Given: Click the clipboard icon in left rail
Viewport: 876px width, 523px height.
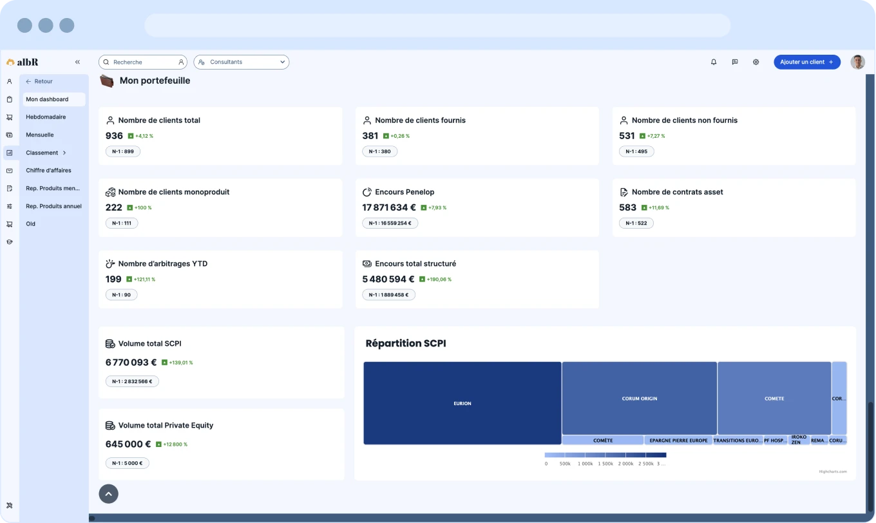Looking at the screenshot, I should point(9,99).
